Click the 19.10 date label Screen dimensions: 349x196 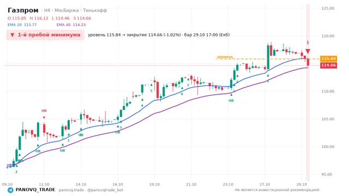154,184
